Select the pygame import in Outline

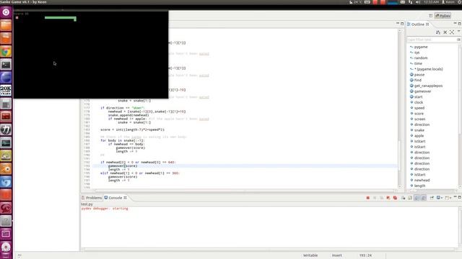pyautogui.click(x=421, y=47)
